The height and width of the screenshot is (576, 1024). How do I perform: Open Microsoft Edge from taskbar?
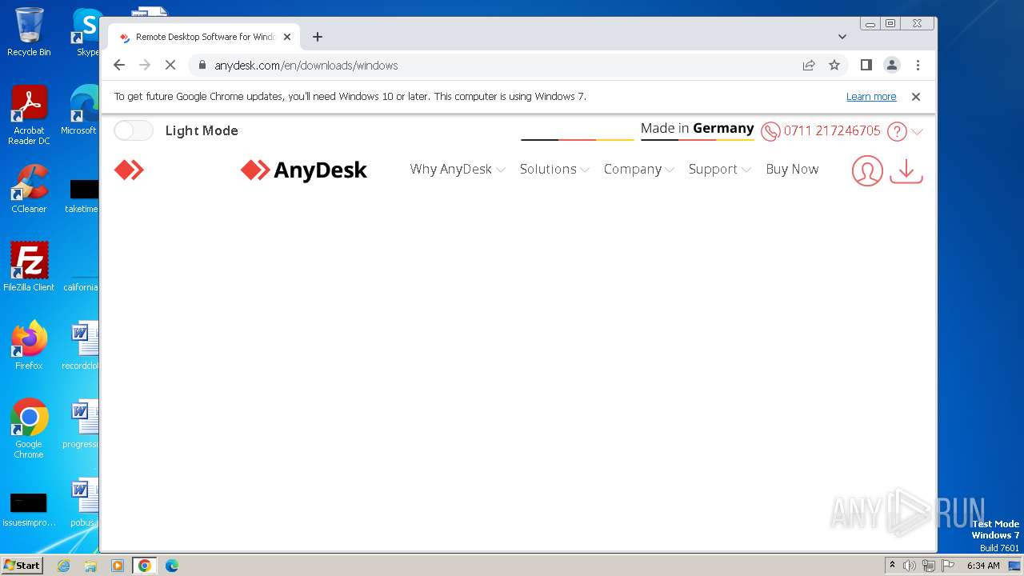[172, 566]
